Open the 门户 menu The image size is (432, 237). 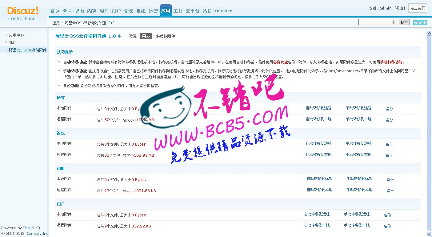click(116, 11)
